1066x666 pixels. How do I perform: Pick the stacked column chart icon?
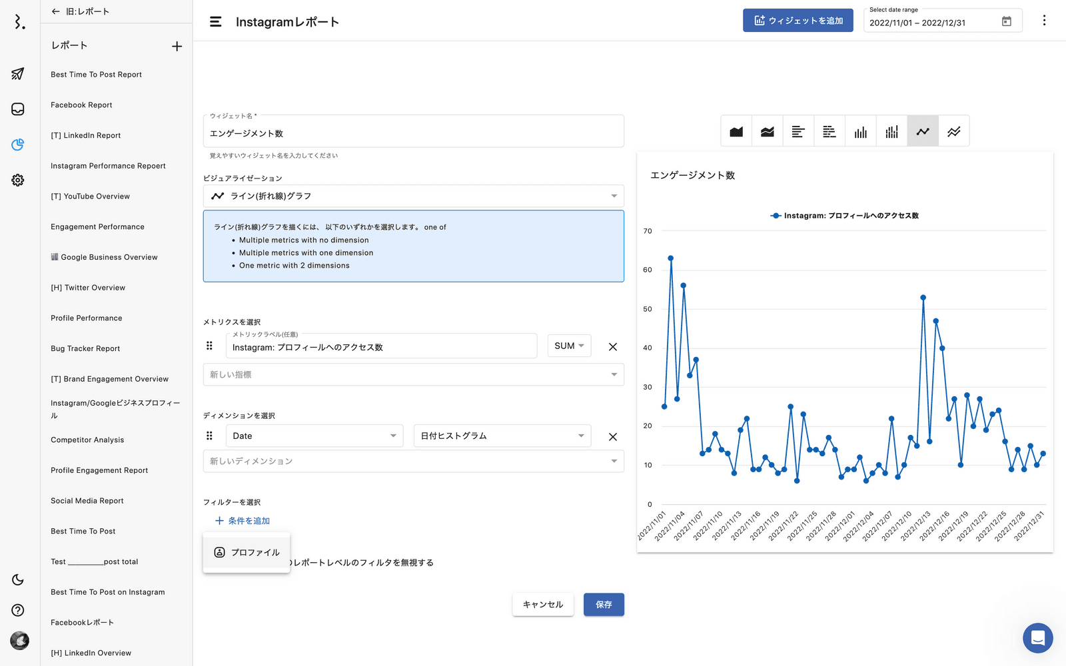(891, 131)
